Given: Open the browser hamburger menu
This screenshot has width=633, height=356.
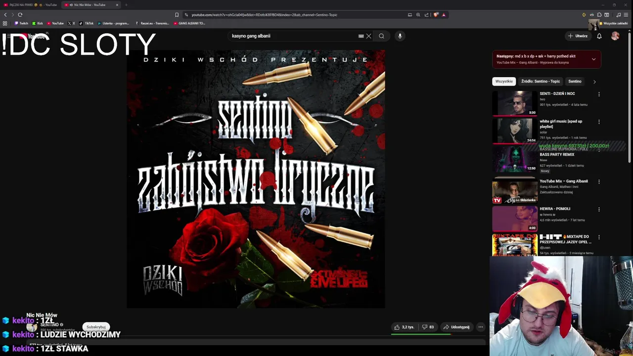Looking at the screenshot, I should 626,15.
